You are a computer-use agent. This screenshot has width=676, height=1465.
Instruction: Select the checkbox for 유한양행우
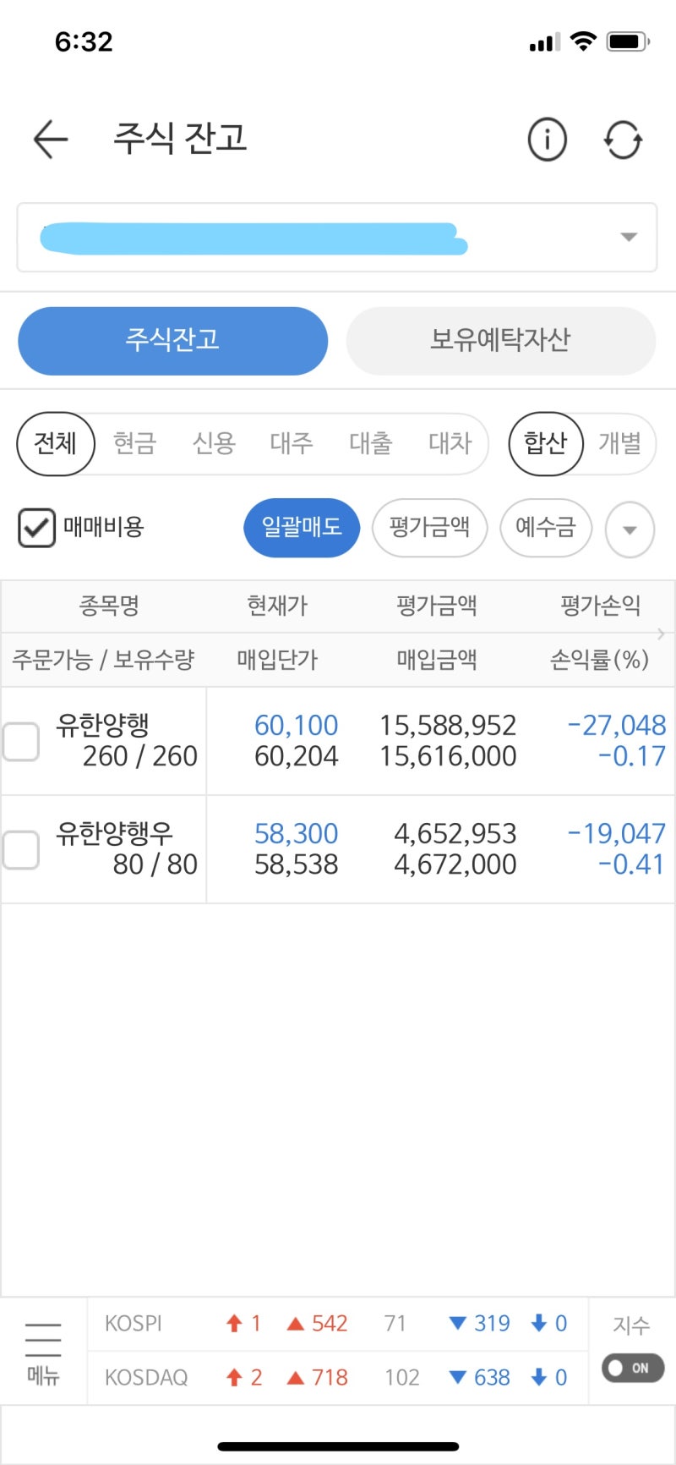(x=20, y=850)
